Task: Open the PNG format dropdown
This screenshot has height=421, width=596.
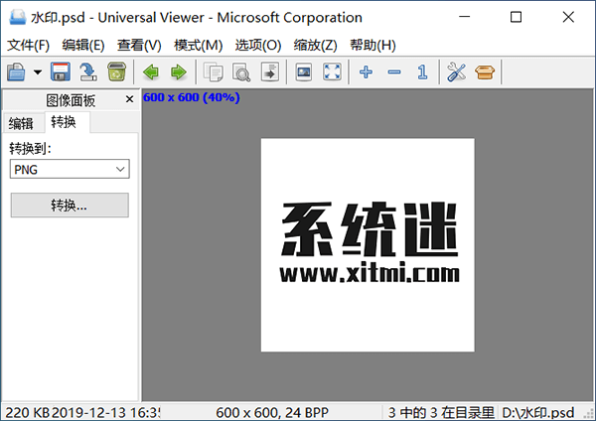Action: [70, 169]
